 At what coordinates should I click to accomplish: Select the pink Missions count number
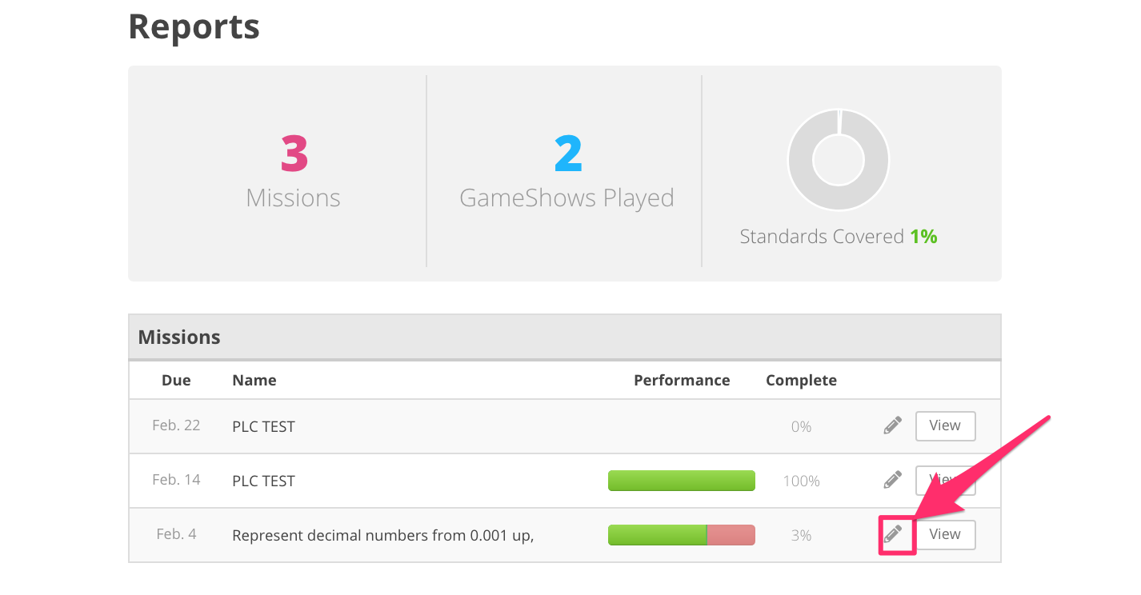pyautogui.click(x=294, y=154)
